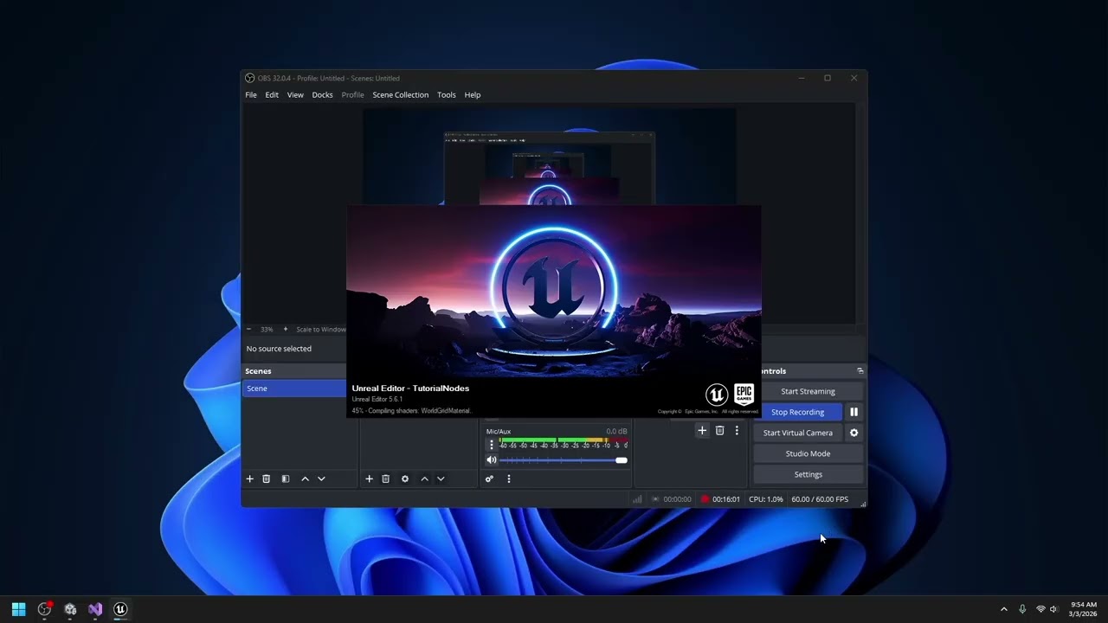
Task: Open OBS Settings button
Action: pyautogui.click(x=808, y=474)
